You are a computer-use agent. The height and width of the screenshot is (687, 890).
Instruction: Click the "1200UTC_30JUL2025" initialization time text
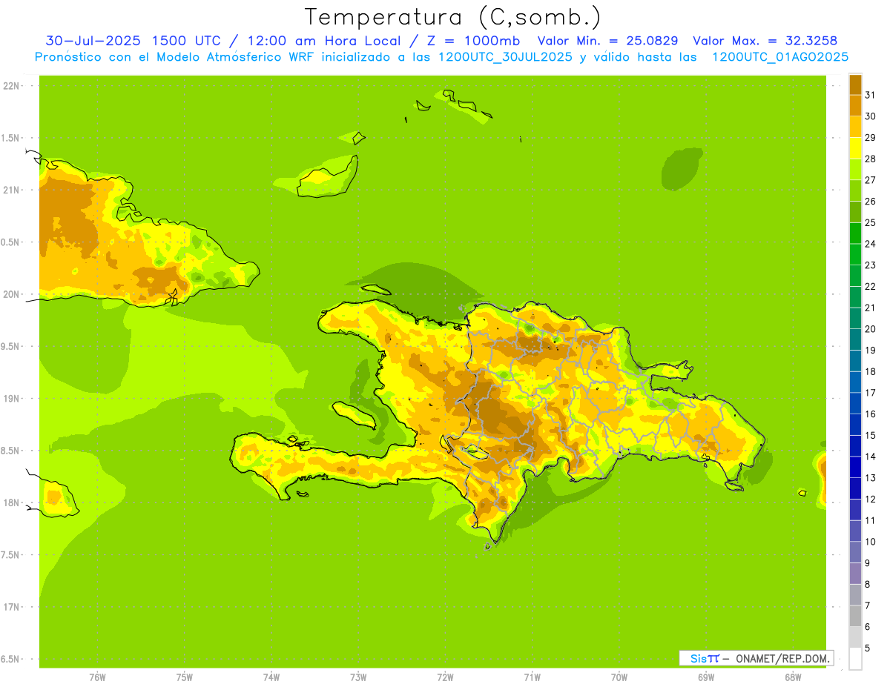[505, 57]
